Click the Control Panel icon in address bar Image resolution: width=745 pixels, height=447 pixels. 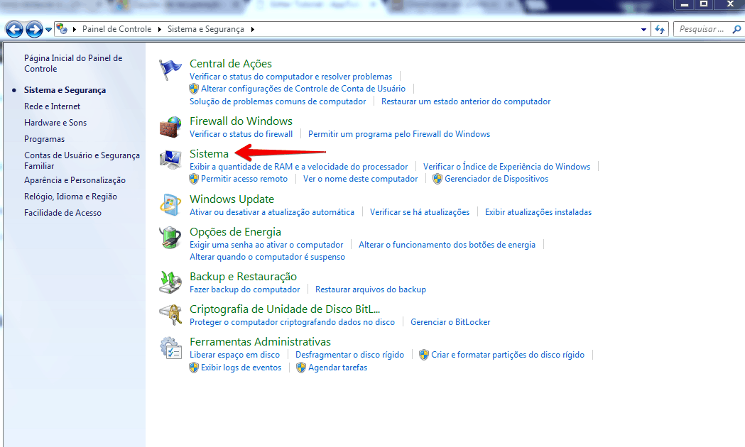62,29
